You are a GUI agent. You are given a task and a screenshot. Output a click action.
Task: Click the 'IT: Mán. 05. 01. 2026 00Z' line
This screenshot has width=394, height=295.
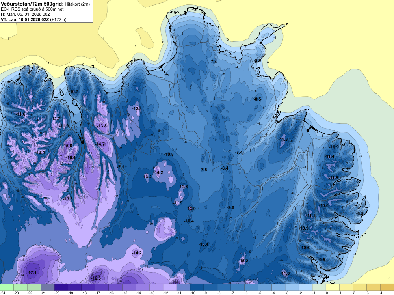pyautogui.click(x=25, y=14)
